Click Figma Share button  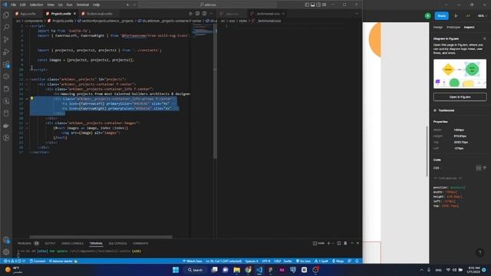442,15
